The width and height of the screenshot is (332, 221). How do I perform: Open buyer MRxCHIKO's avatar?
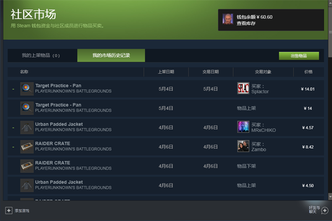coord(243,127)
